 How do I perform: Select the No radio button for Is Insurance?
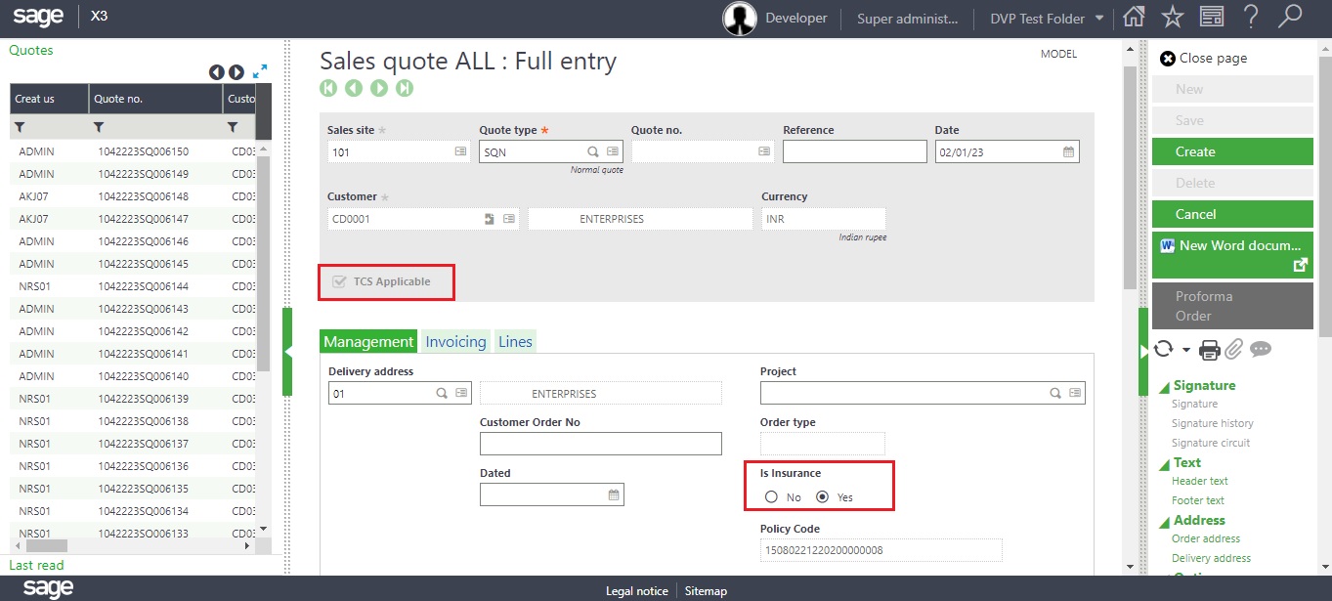pyautogui.click(x=771, y=497)
